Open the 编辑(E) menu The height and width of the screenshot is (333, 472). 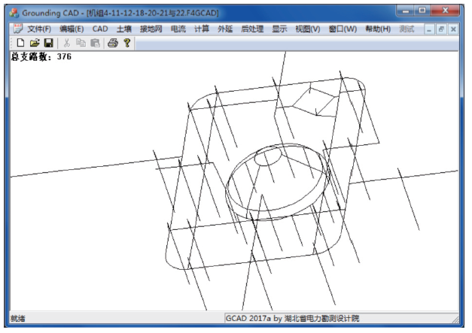[72, 29]
